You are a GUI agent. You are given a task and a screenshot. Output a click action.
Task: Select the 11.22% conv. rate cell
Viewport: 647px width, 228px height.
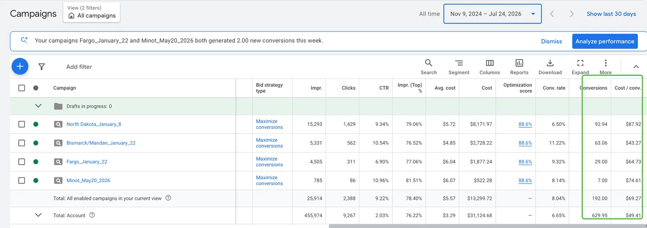click(558, 143)
